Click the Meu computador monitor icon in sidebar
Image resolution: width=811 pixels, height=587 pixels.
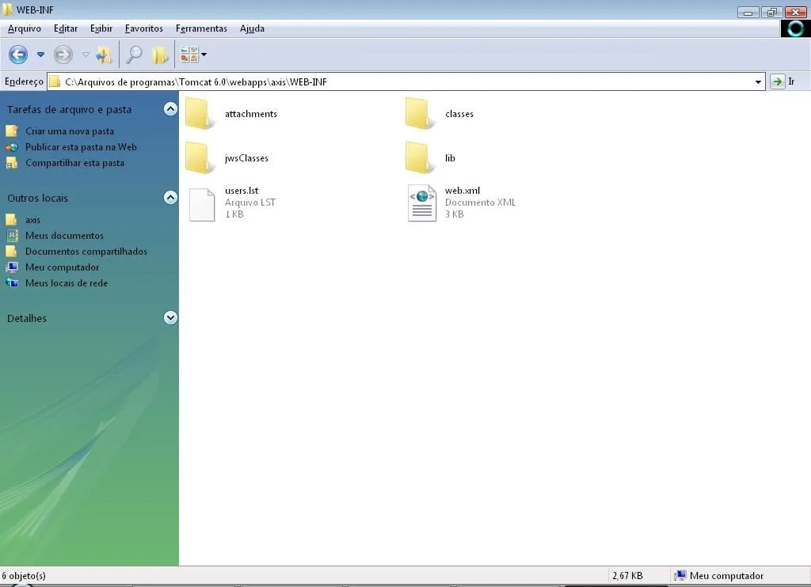tap(12, 267)
